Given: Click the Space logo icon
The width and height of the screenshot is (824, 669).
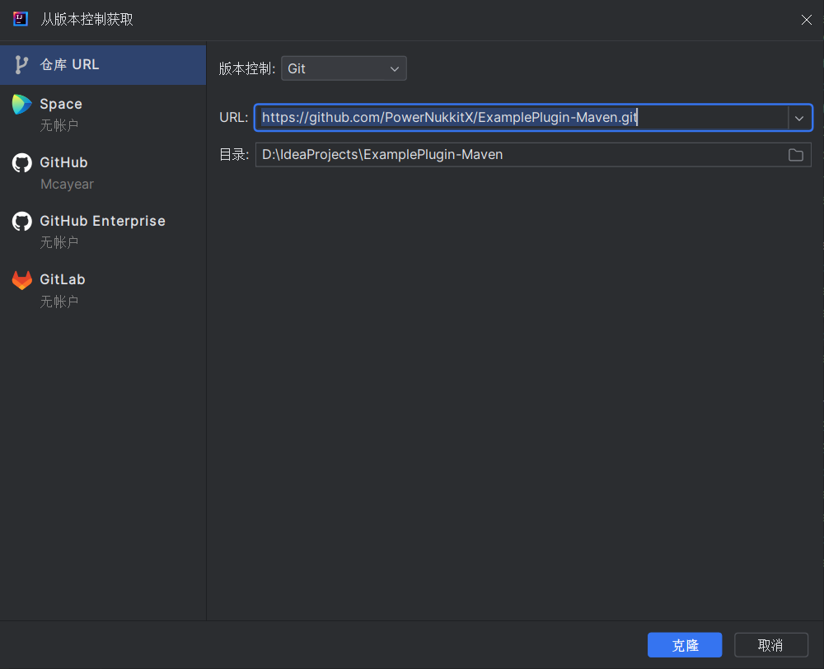Looking at the screenshot, I should 21,104.
